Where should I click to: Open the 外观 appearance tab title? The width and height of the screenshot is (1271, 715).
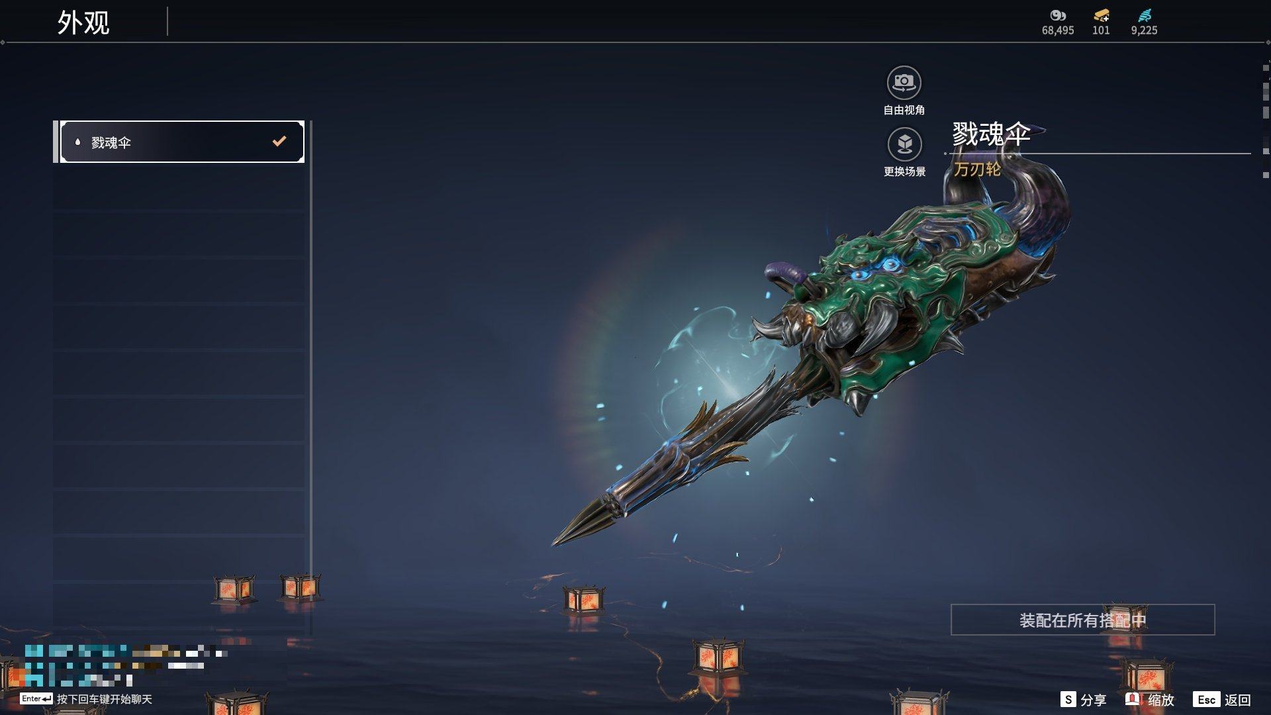[x=83, y=23]
